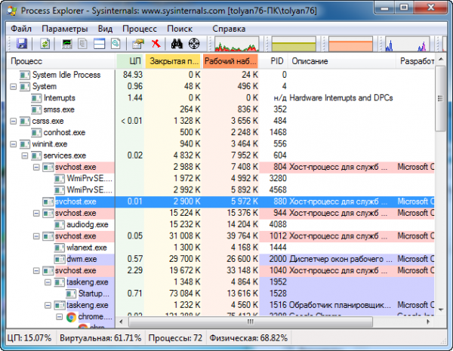Collapse svchost.exe PID 944 node

click(36, 213)
